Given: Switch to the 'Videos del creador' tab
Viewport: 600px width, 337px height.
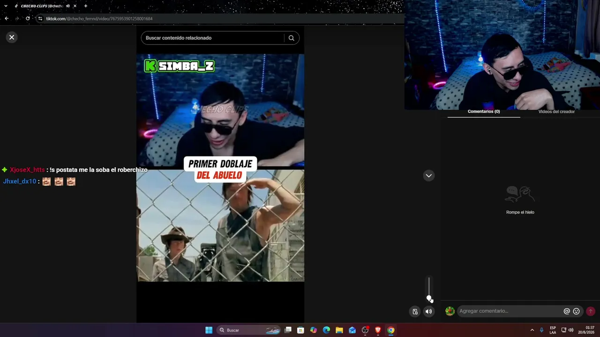Looking at the screenshot, I should (556, 111).
